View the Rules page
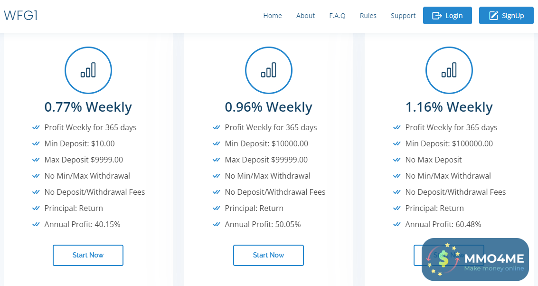Viewport: 538px width, 286px height. pyautogui.click(x=368, y=16)
